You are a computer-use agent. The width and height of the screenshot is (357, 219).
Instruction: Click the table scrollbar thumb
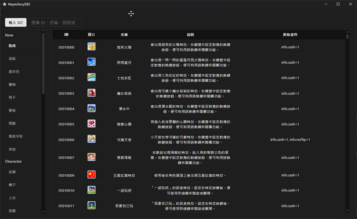347,36
